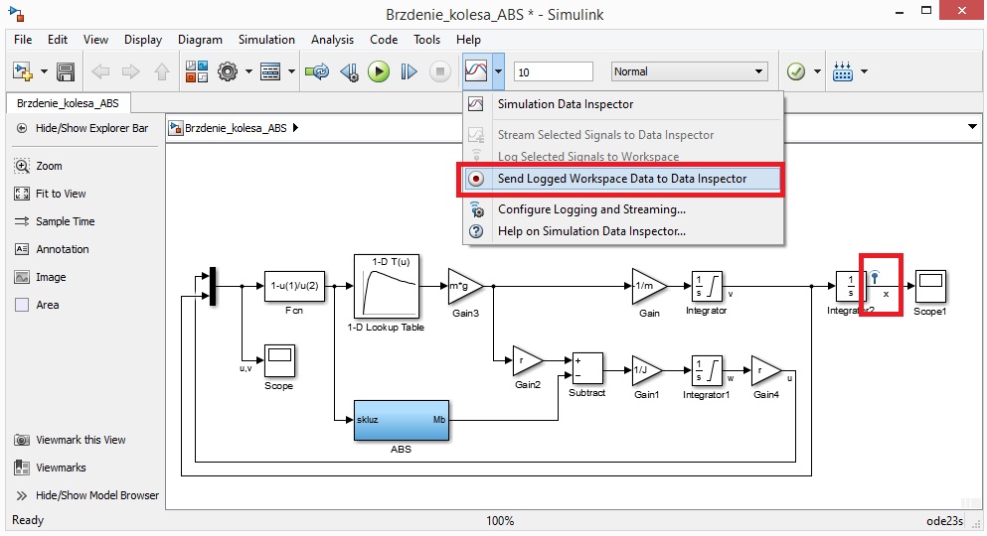Select the Subtract block

click(587, 369)
